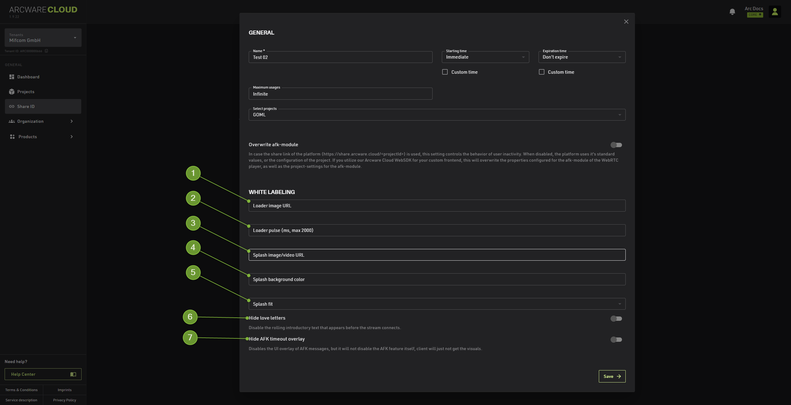The width and height of the screenshot is (791, 405).
Task: Click the Dashboard grid icon
Action: point(12,77)
